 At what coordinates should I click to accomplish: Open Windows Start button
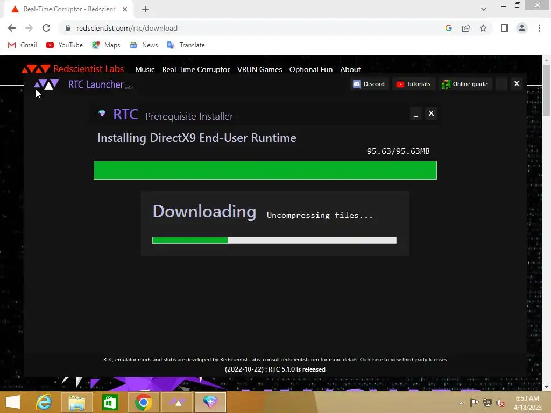click(13, 402)
